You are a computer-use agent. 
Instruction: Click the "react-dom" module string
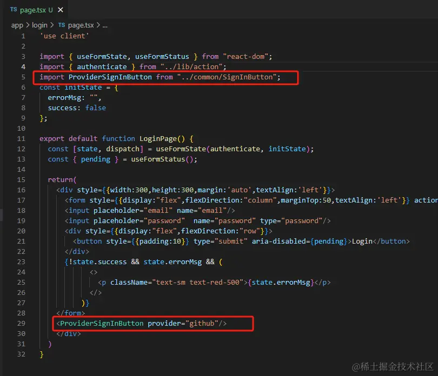[246, 57]
